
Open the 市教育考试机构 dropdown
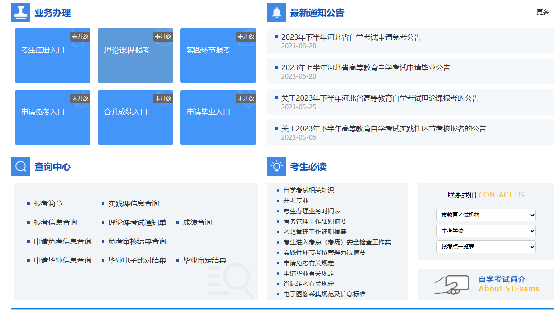click(486, 215)
